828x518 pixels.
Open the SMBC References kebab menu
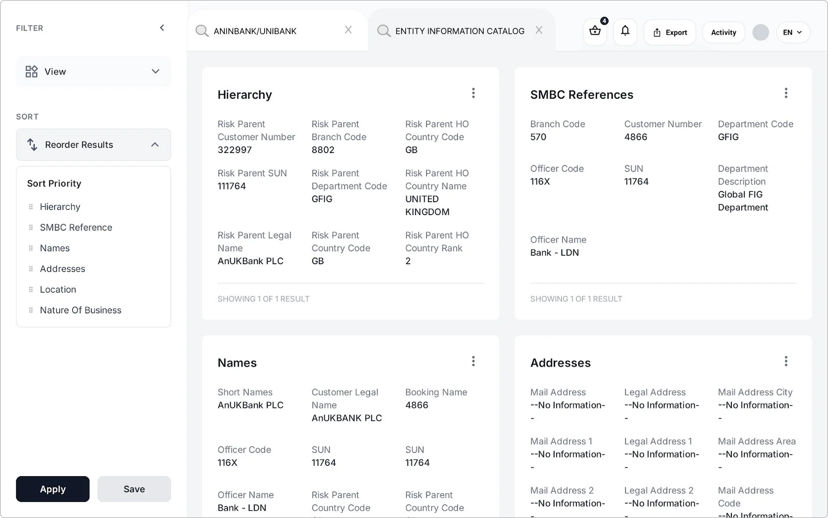point(786,93)
